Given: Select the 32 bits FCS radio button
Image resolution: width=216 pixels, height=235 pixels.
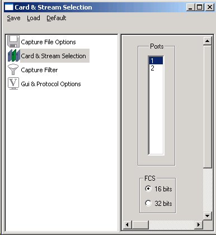Looking at the screenshot, I should (148, 203).
